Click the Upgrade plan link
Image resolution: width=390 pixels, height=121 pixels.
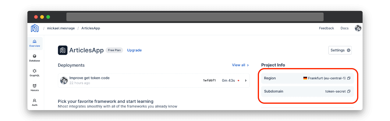(134, 50)
